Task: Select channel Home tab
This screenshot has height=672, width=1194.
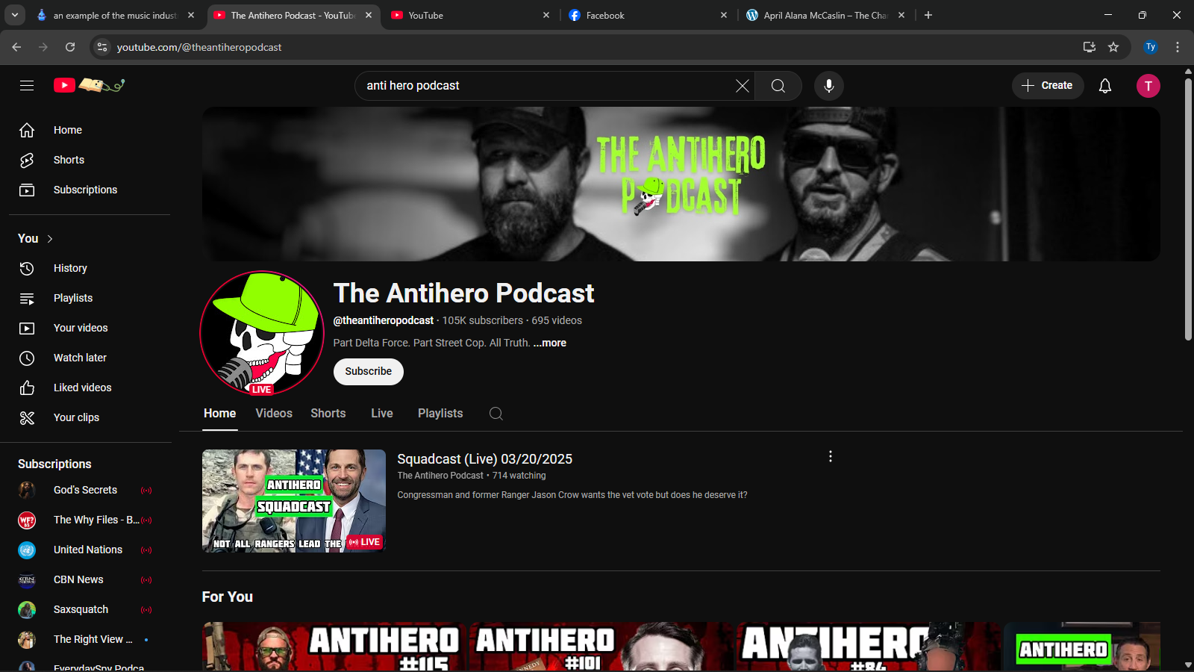Action: 220,414
